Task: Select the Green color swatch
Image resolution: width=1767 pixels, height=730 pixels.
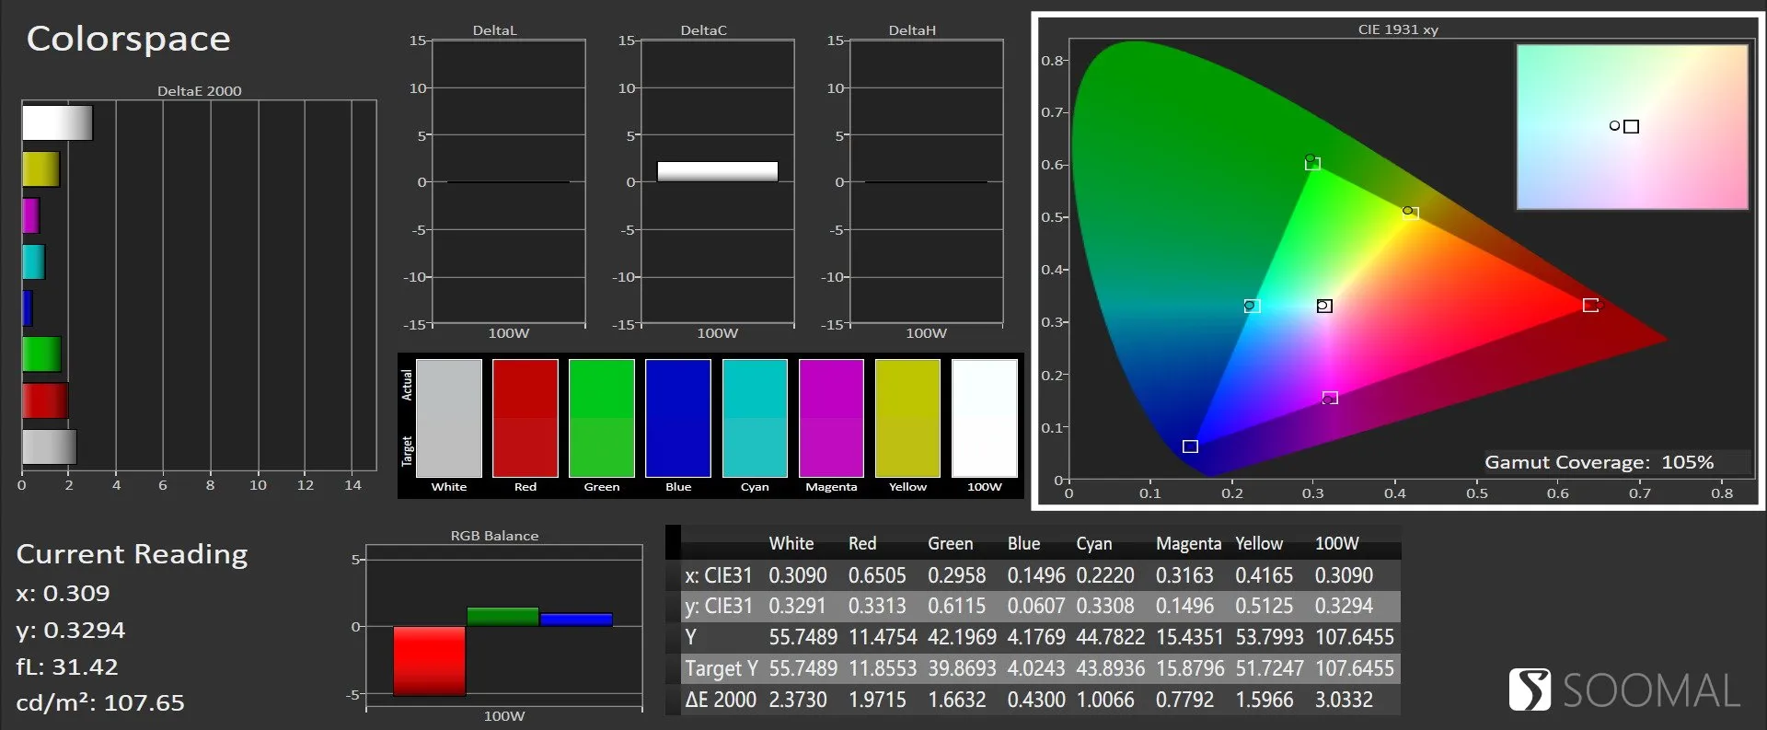Action: point(602,418)
